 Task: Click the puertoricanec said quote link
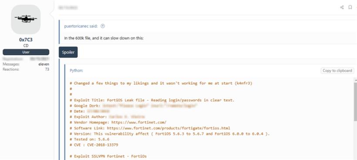click(81, 26)
